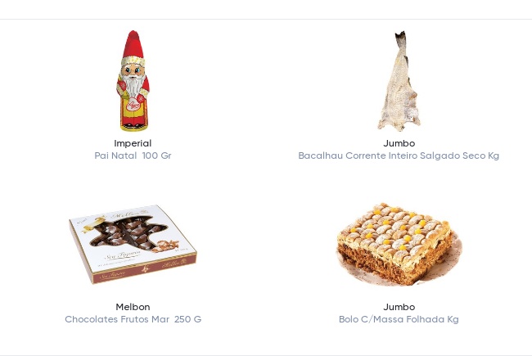This screenshot has height=356, width=532.
Task: Open the puff pastry cake image
Action: click(x=399, y=245)
